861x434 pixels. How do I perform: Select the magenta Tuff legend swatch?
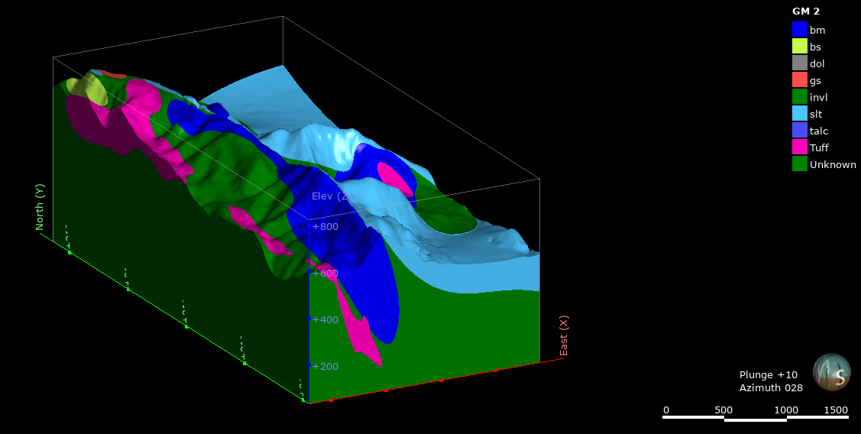click(x=799, y=147)
